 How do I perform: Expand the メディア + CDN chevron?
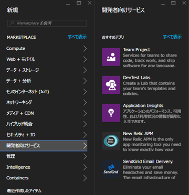click(x=85, y=113)
